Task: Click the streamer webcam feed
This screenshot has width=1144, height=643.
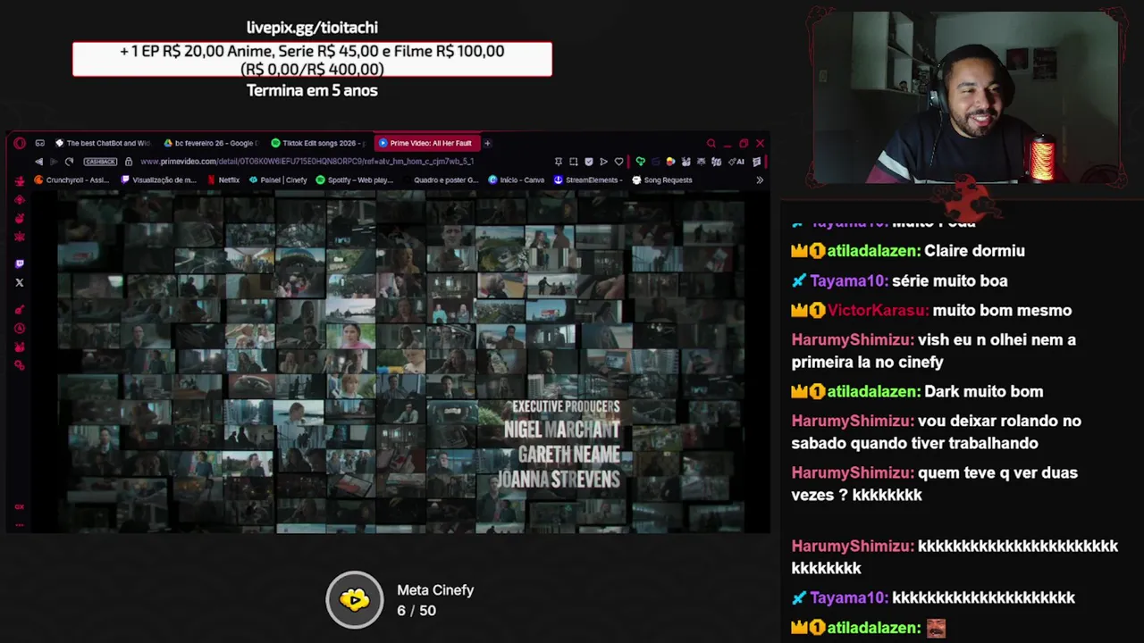Action: [x=965, y=96]
